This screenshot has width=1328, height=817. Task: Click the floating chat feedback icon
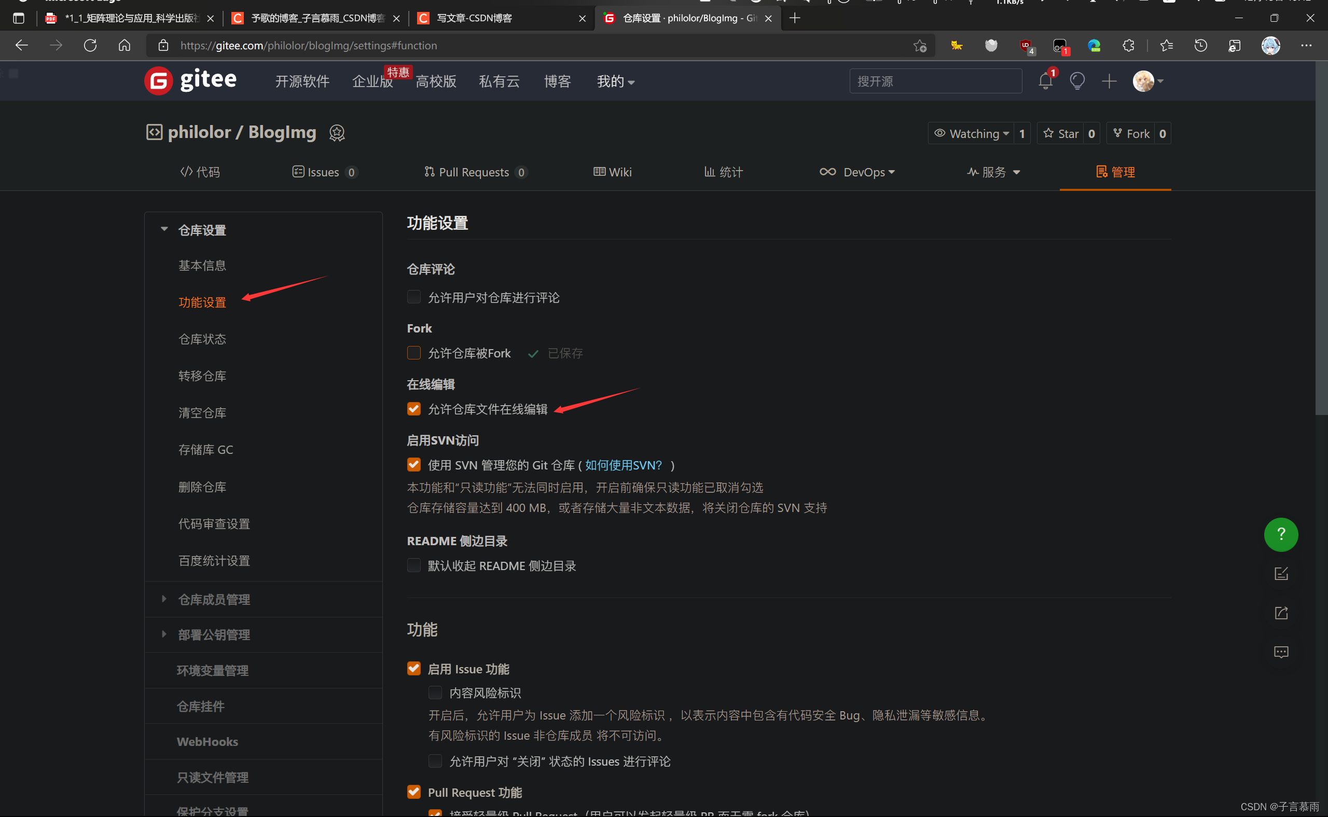(x=1280, y=652)
